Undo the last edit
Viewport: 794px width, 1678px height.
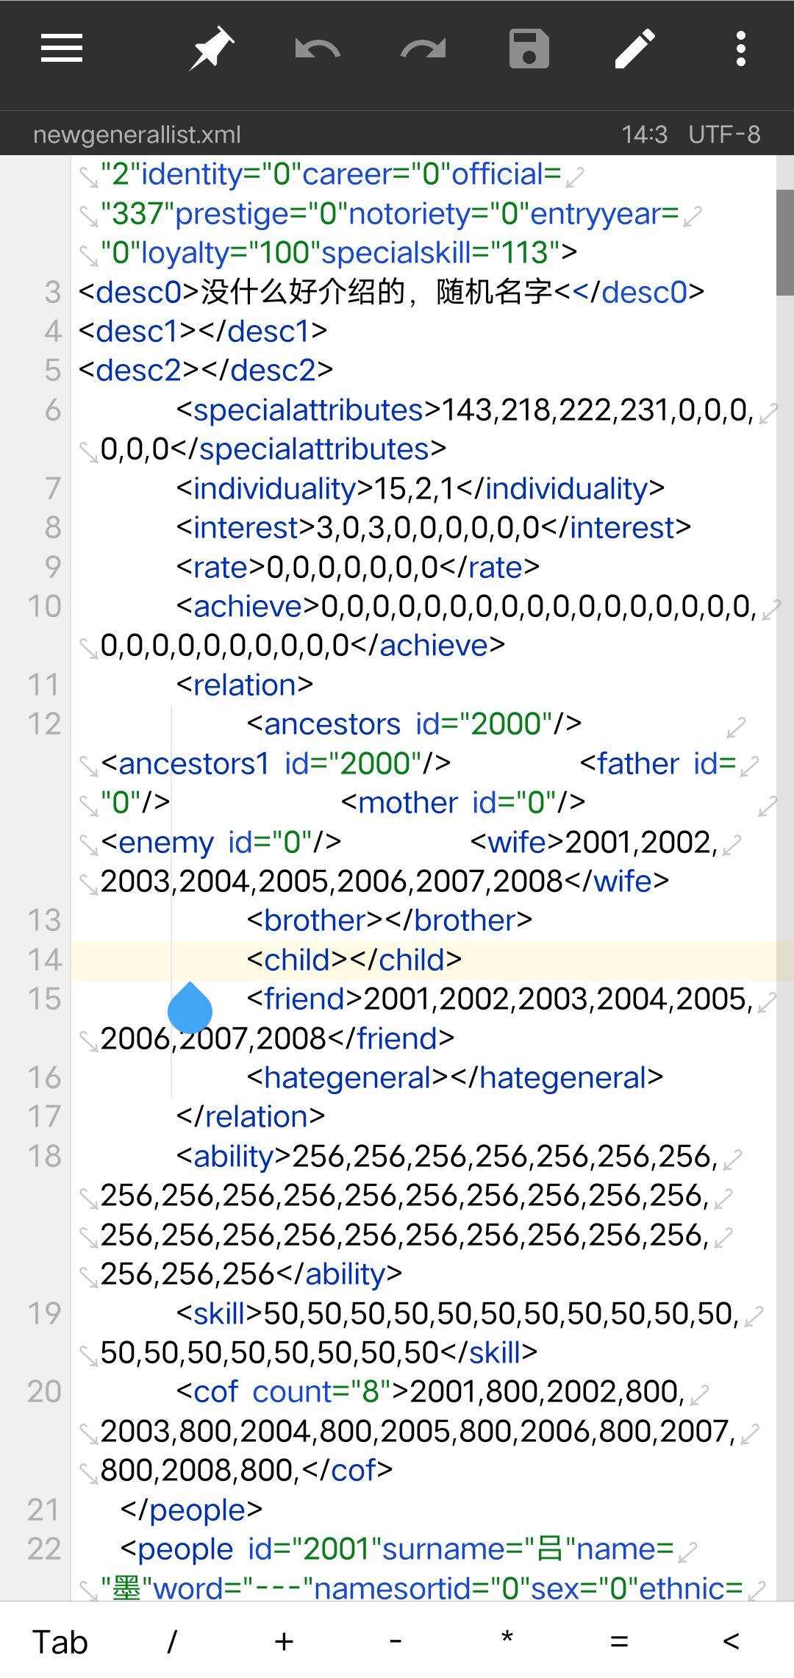click(317, 49)
